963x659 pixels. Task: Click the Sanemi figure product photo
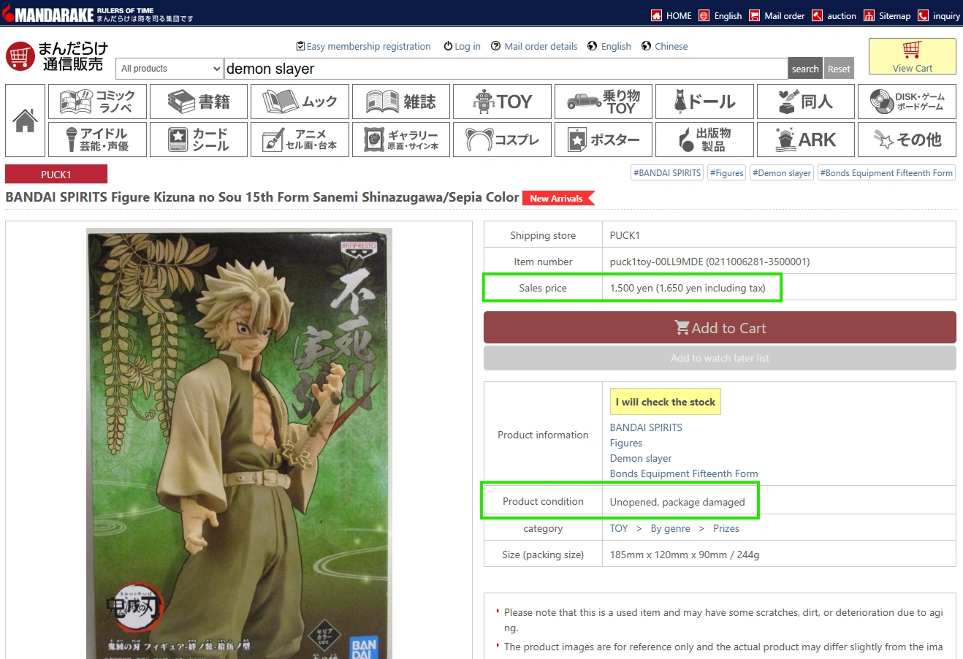point(239,438)
